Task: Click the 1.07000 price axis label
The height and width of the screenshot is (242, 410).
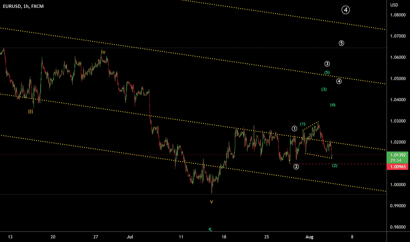Action: click(x=398, y=36)
